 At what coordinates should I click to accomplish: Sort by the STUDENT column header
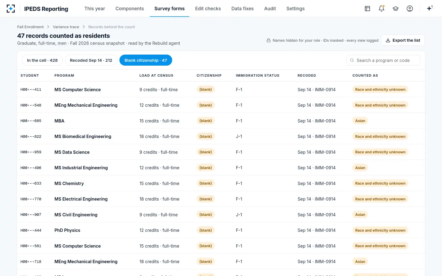coord(30,75)
